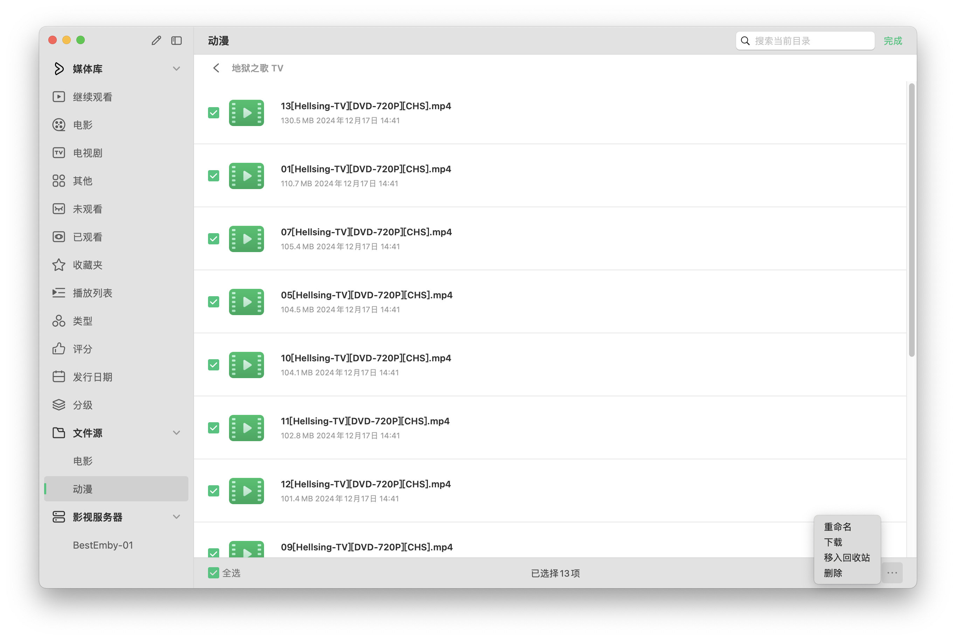Uncheck the 12[Hellsing-TV] file checkbox
This screenshot has width=956, height=640.
214,491
